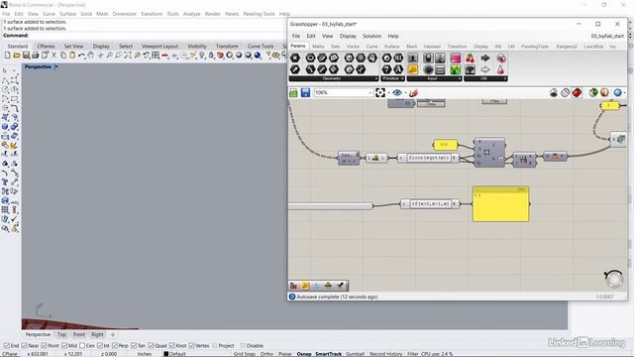
Task: Click Grasshopper Save blue disk icon
Action: (305, 92)
